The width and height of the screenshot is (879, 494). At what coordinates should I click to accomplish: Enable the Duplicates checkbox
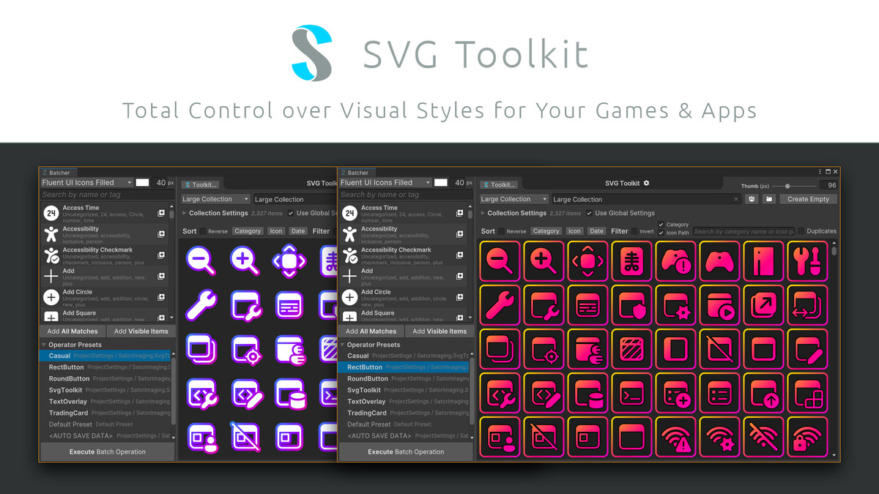tap(801, 231)
